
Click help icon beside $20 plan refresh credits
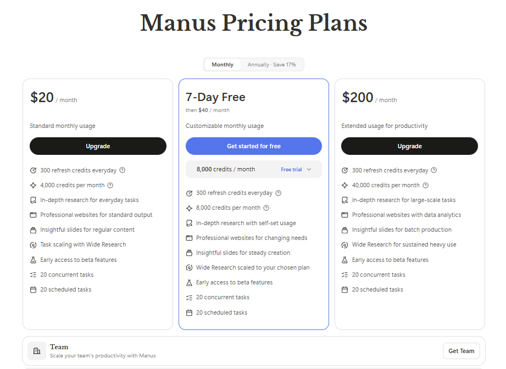click(123, 170)
